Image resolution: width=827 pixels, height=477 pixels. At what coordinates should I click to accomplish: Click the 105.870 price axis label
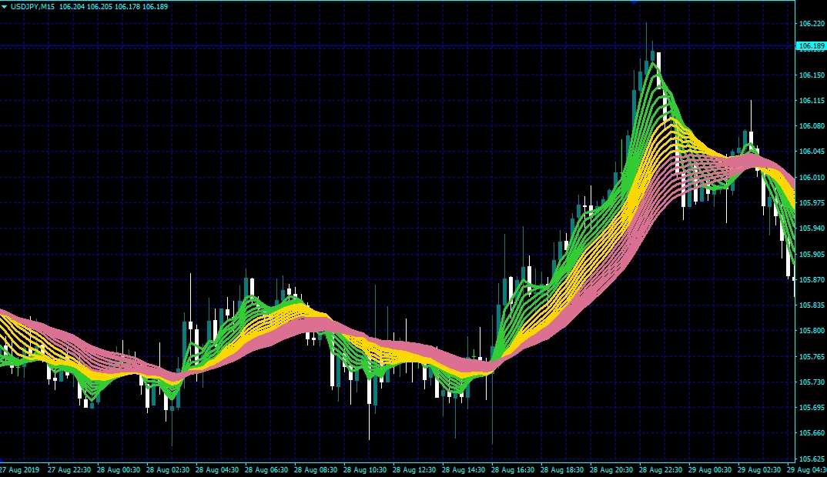812,279
